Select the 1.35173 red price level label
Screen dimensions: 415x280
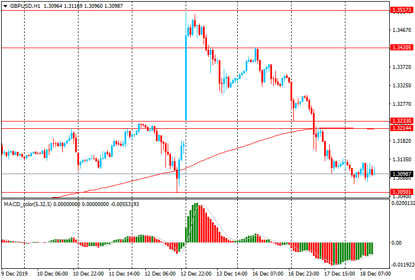click(x=402, y=10)
